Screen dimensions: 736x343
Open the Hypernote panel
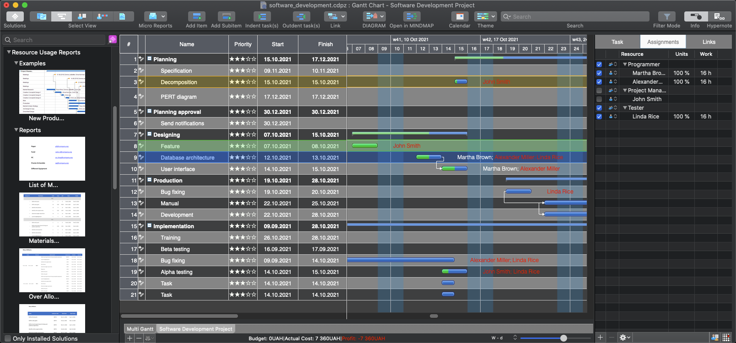click(x=719, y=17)
